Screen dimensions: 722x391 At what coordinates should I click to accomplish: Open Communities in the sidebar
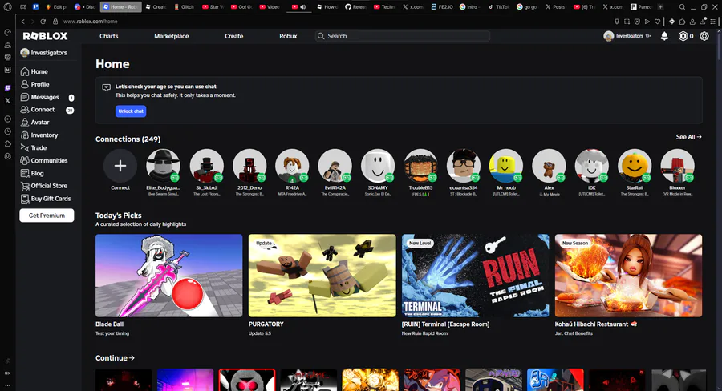[44, 160]
